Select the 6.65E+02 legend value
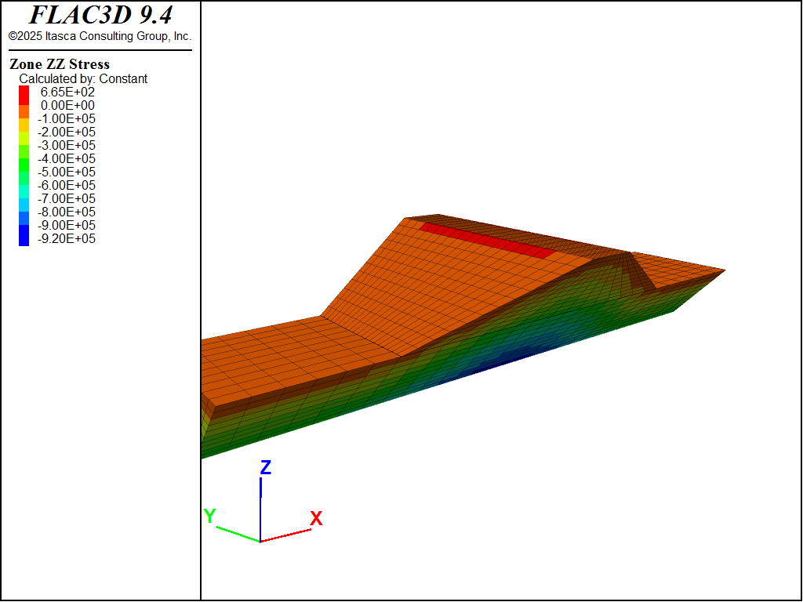 67,92
